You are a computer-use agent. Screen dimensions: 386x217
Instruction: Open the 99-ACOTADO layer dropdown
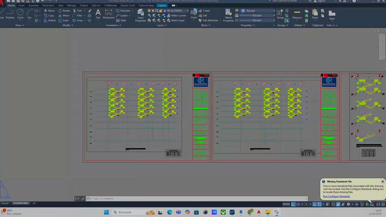coord(176,11)
